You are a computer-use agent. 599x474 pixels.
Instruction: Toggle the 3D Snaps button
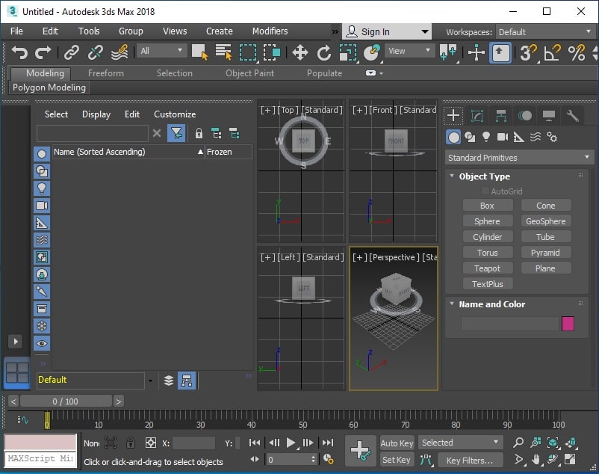[529, 52]
